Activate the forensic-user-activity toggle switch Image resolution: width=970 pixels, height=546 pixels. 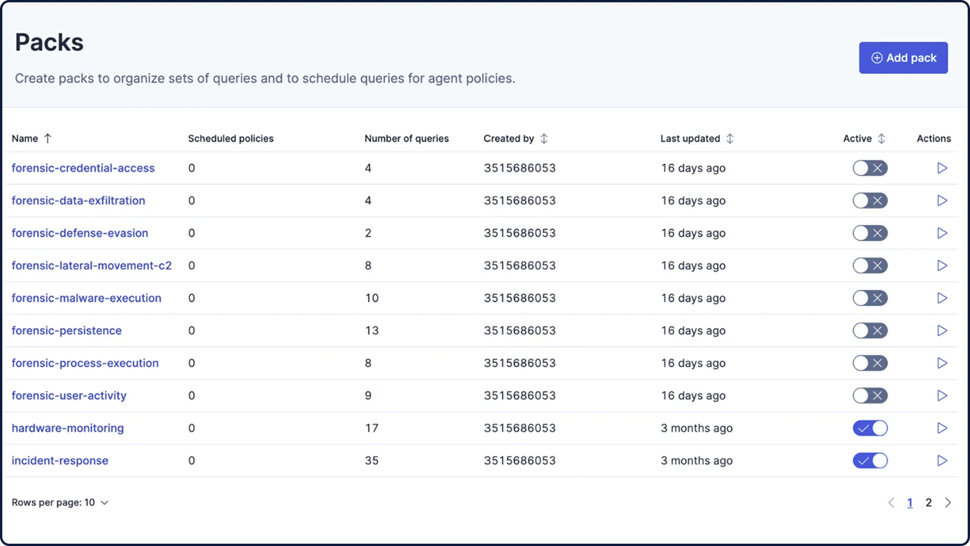pos(870,396)
